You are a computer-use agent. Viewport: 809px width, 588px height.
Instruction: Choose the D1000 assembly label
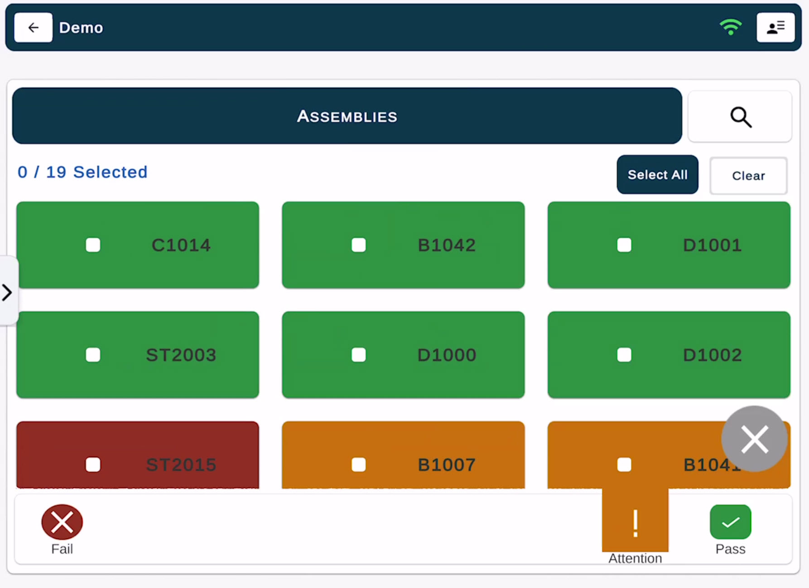point(447,355)
